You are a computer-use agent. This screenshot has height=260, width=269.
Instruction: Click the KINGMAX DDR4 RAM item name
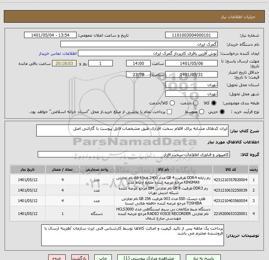[163, 180]
